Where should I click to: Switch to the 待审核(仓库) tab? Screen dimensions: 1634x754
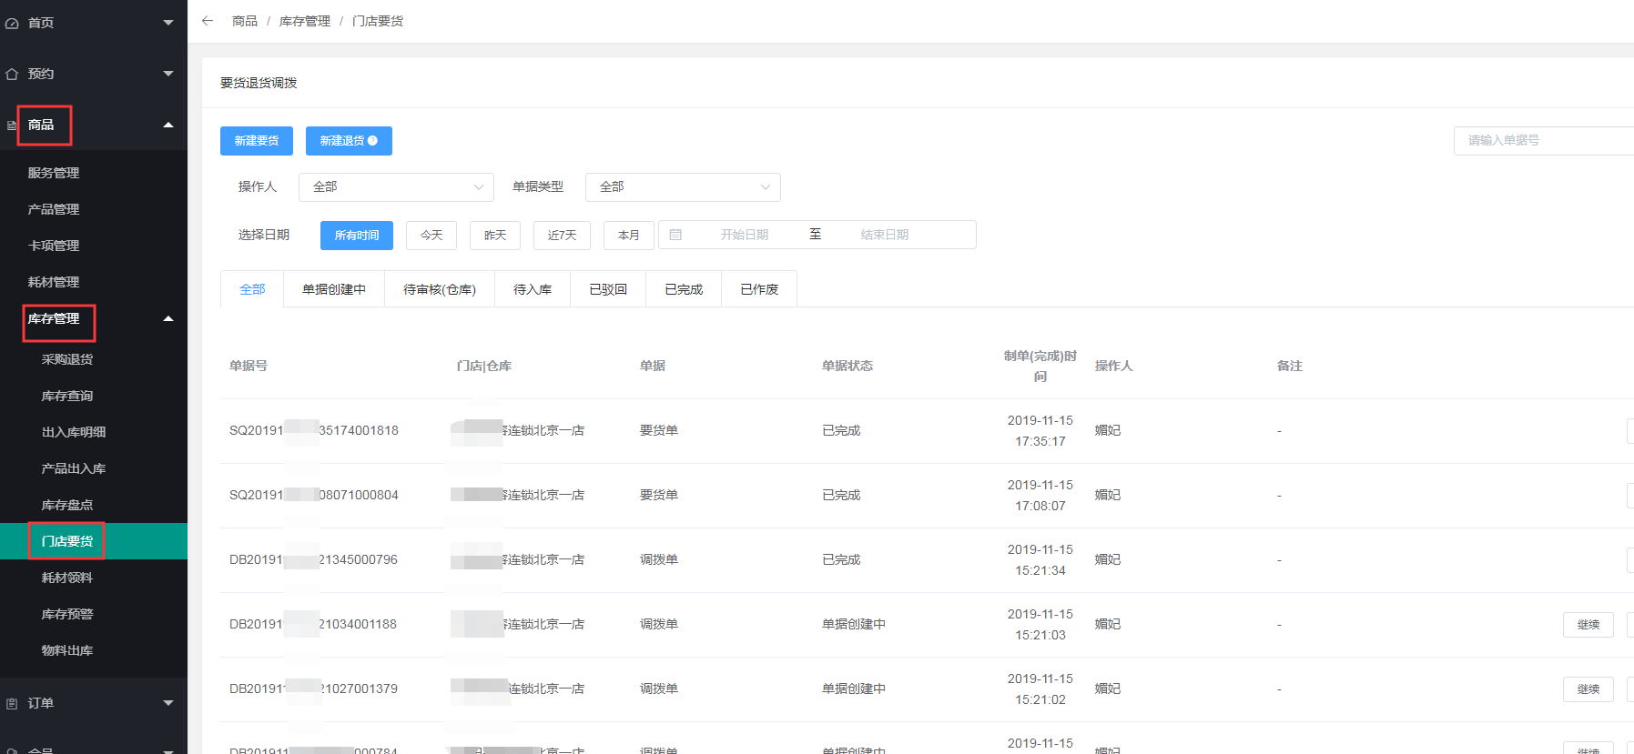click(440, 289)
